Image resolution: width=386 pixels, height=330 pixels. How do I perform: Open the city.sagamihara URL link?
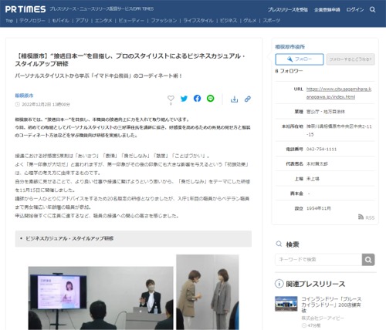coord(339,93)
